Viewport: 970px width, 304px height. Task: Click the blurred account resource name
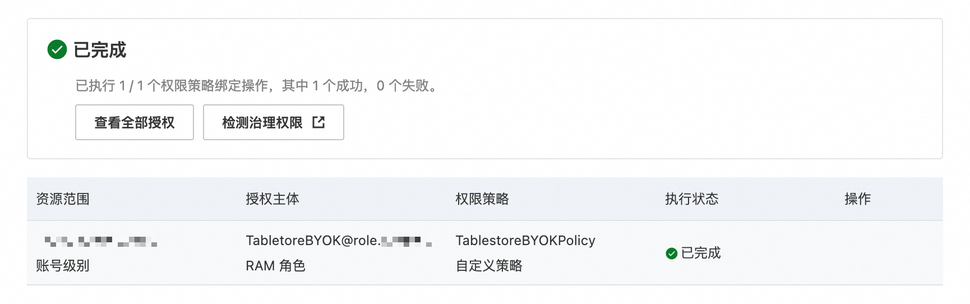(101, 242)
